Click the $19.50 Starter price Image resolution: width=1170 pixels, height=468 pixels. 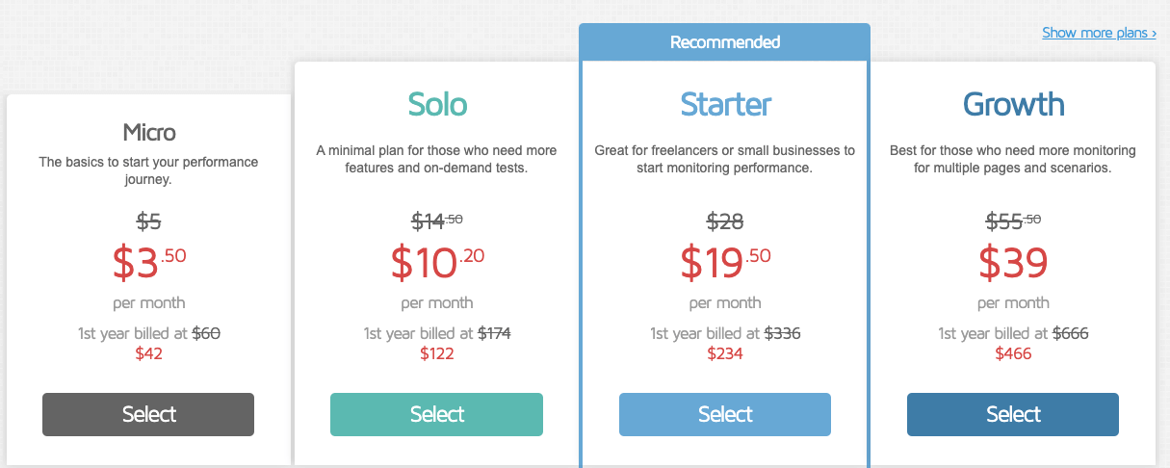point(725,262)
